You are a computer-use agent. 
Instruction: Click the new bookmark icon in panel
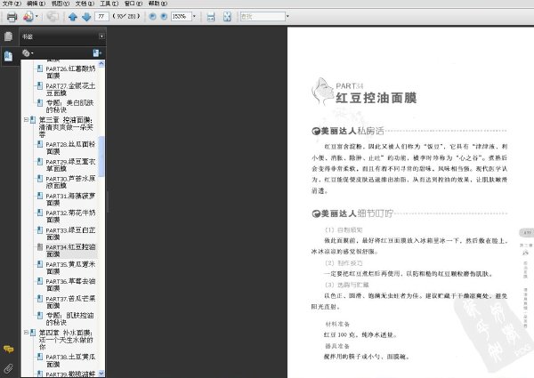[x=97, y=53]
